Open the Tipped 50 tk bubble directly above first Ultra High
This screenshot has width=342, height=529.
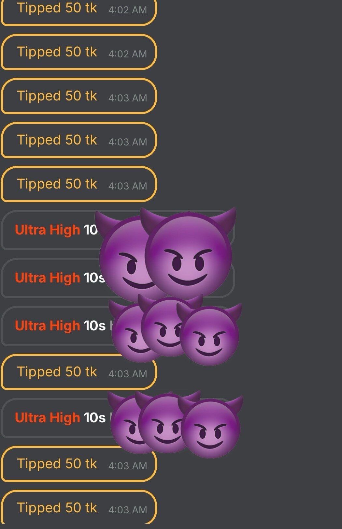(x=79, y=184)
